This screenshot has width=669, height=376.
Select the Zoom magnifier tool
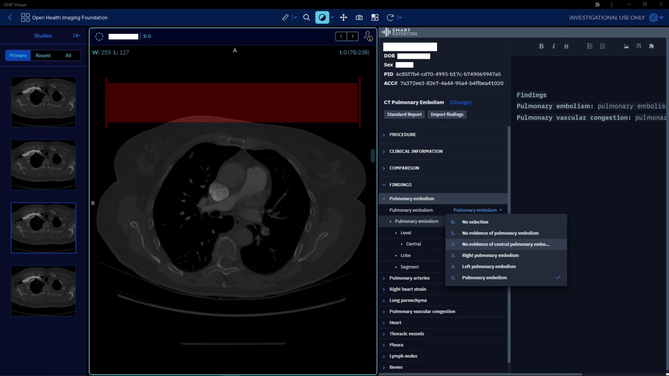point(307,17)
